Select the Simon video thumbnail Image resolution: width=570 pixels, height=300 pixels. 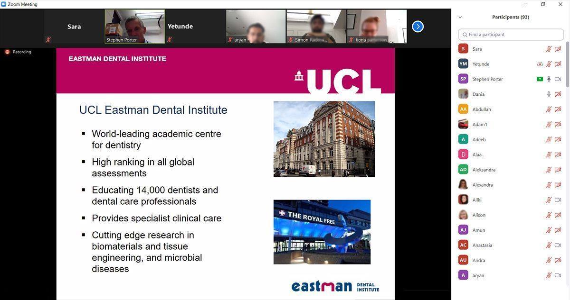tap(316, 27)
